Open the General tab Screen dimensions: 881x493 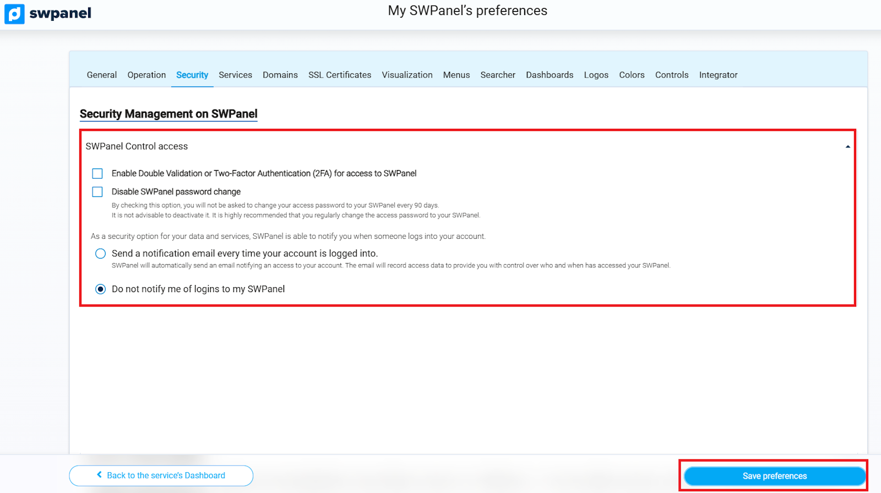(x=102, y=75)
